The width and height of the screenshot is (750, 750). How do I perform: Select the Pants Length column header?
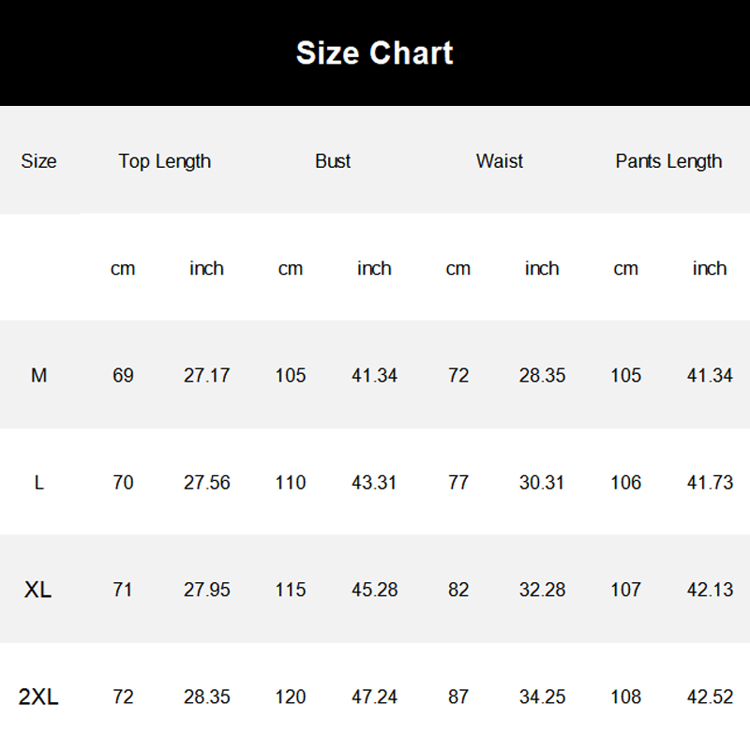tap(667, 161)
